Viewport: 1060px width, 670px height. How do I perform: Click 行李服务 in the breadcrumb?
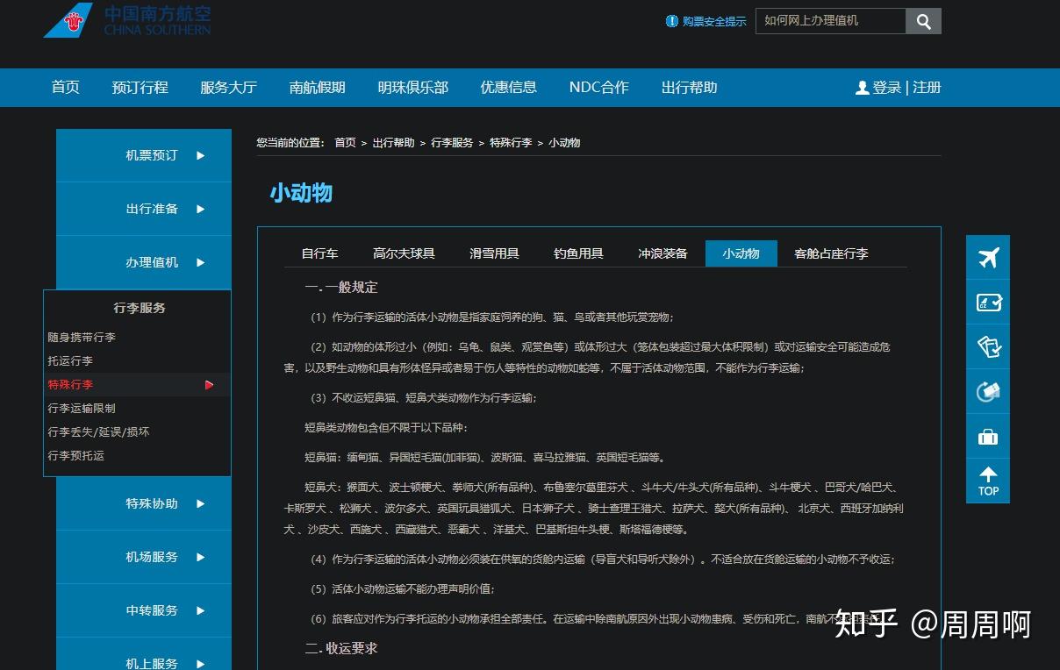tap(453, 143)
